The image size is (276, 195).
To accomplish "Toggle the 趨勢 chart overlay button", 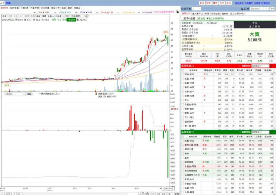I will tap(38, 16).
